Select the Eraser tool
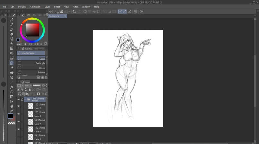Image resolution: width=259 pixels, height=144 pixels. point(12,34)
